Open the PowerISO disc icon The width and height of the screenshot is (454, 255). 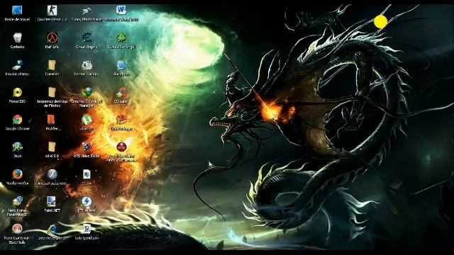[17, 93]
